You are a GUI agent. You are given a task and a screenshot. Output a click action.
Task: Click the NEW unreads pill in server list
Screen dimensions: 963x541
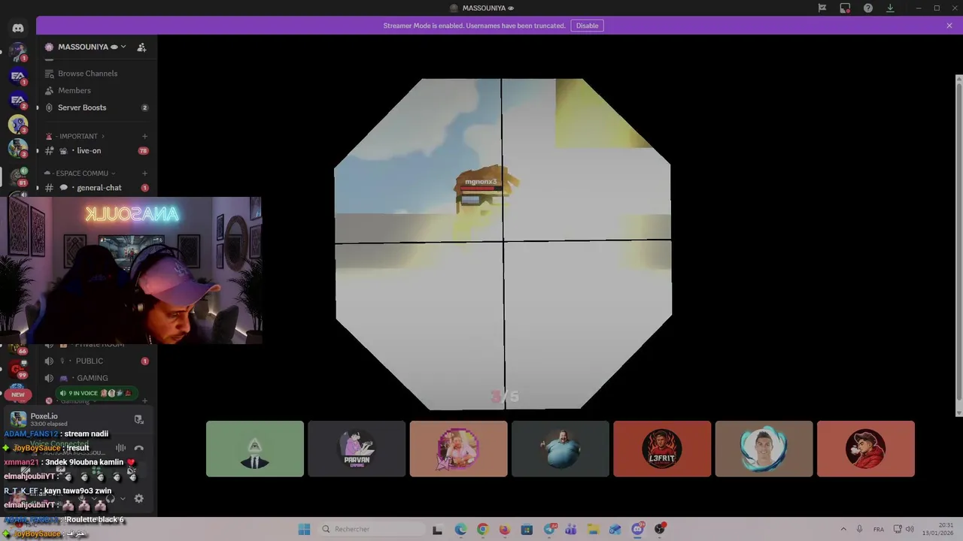click(x=18, y=394)
